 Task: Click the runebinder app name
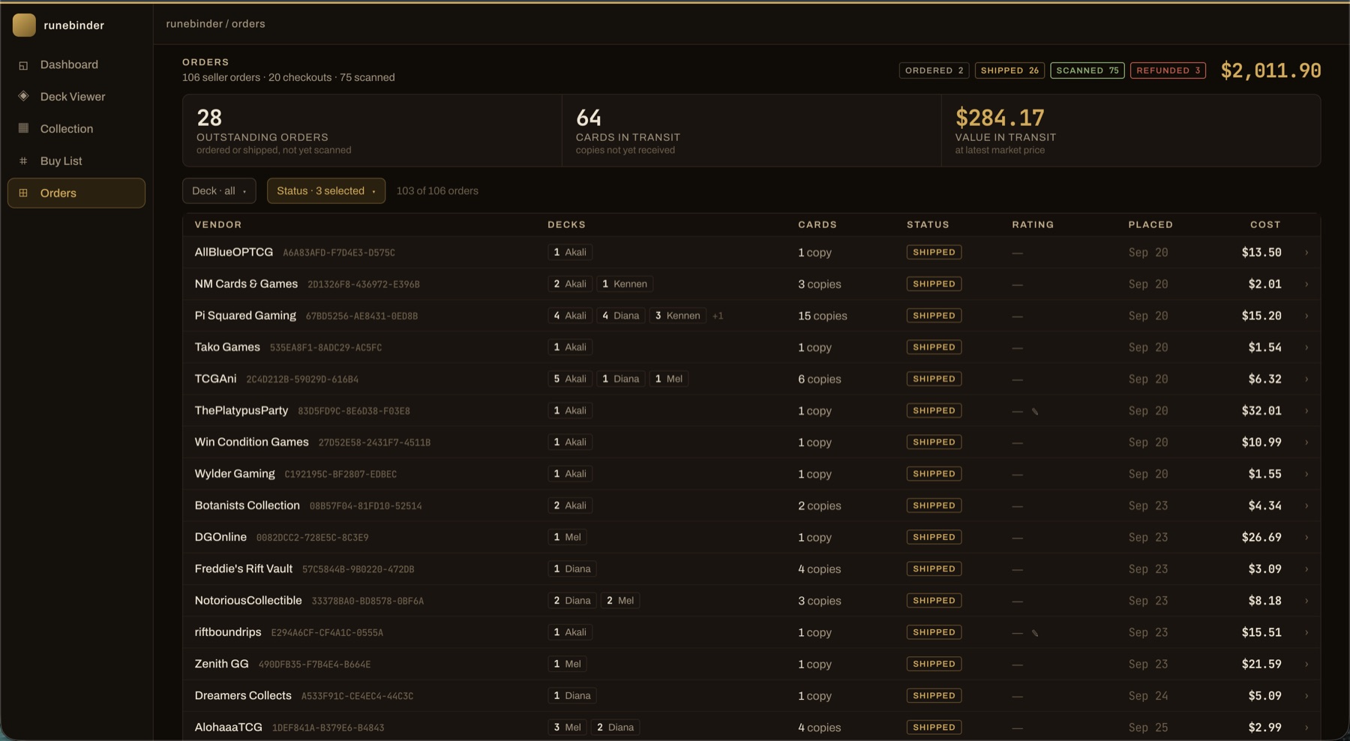[x=73, y=25]
